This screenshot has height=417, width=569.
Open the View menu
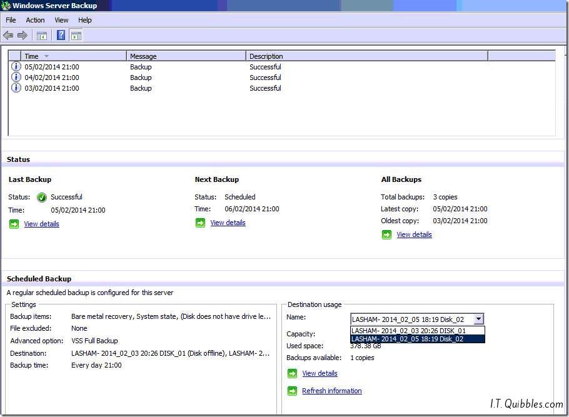pos(61,20)
